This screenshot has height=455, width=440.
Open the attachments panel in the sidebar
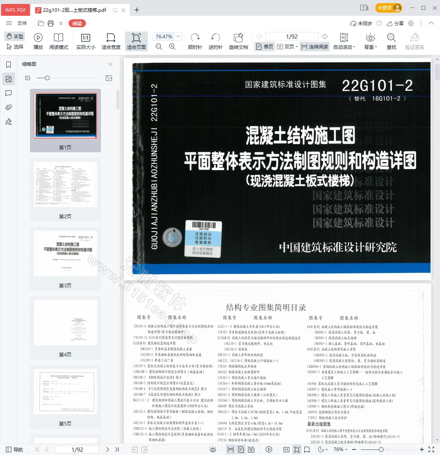tap(9, 107)
